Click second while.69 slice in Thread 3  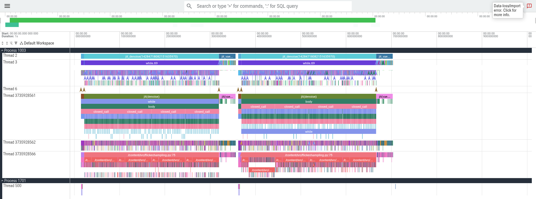[308, 63]
